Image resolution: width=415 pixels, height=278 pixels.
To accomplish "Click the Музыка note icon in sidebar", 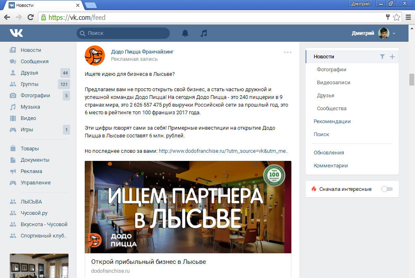I will pyautogui.click(x=13, y=107).
